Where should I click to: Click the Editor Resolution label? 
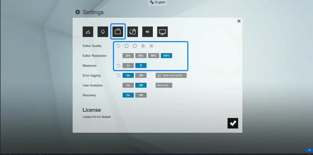tap(95, 56)
